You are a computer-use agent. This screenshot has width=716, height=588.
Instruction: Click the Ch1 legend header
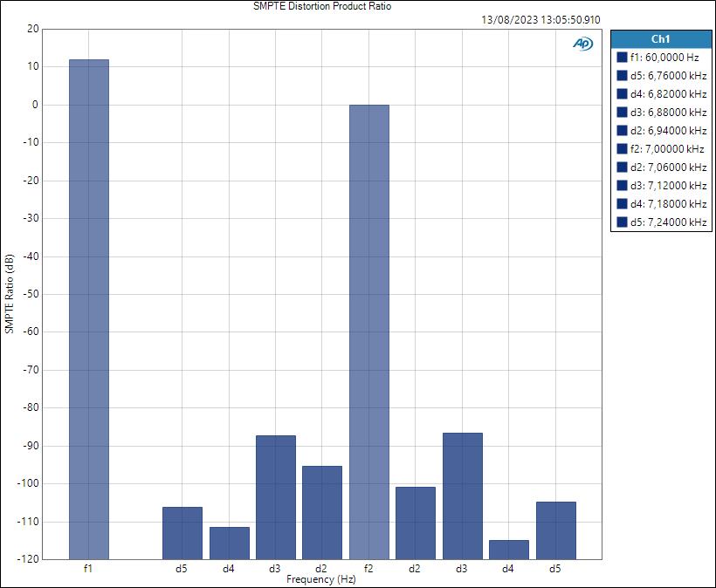pos(661,39)
